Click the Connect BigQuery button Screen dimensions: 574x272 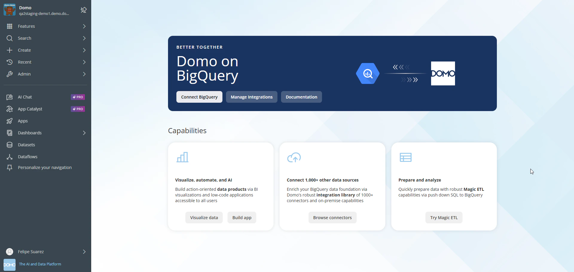coord(199,97)
